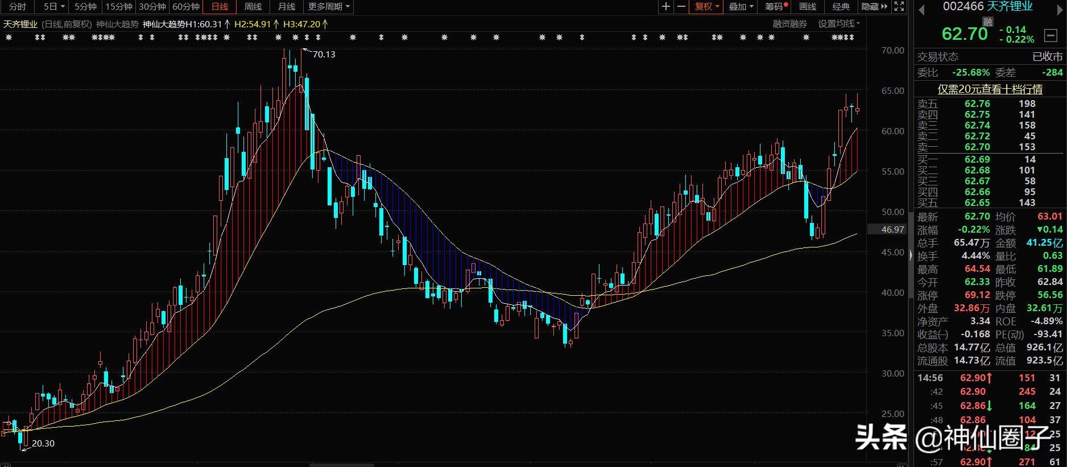Click 涨停 value 69.12
The image size is (1067, 467).
(x=977, y=295)
